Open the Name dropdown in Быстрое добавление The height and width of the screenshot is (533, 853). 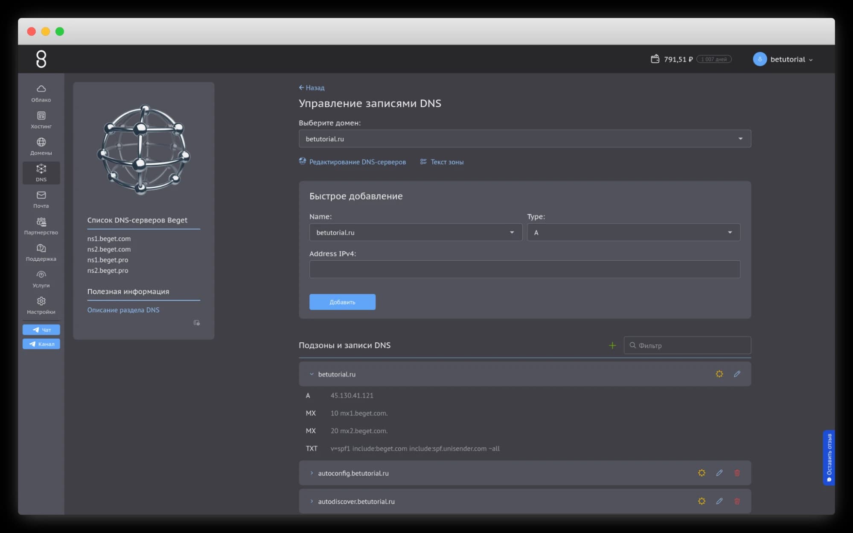pos(416,233)
